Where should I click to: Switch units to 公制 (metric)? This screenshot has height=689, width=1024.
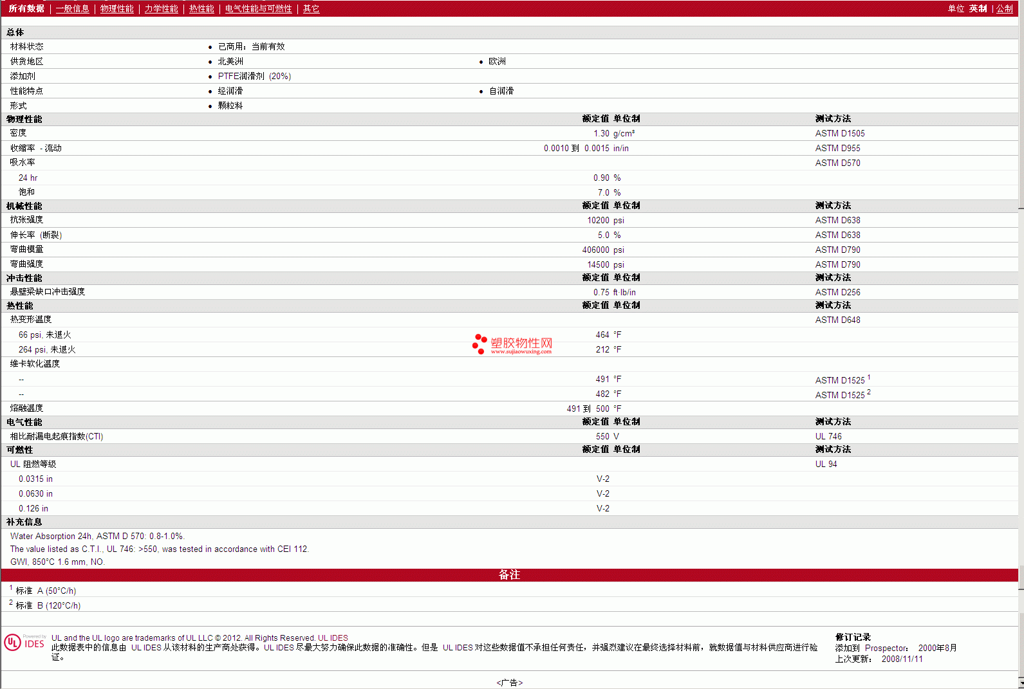click(1004, 8)
